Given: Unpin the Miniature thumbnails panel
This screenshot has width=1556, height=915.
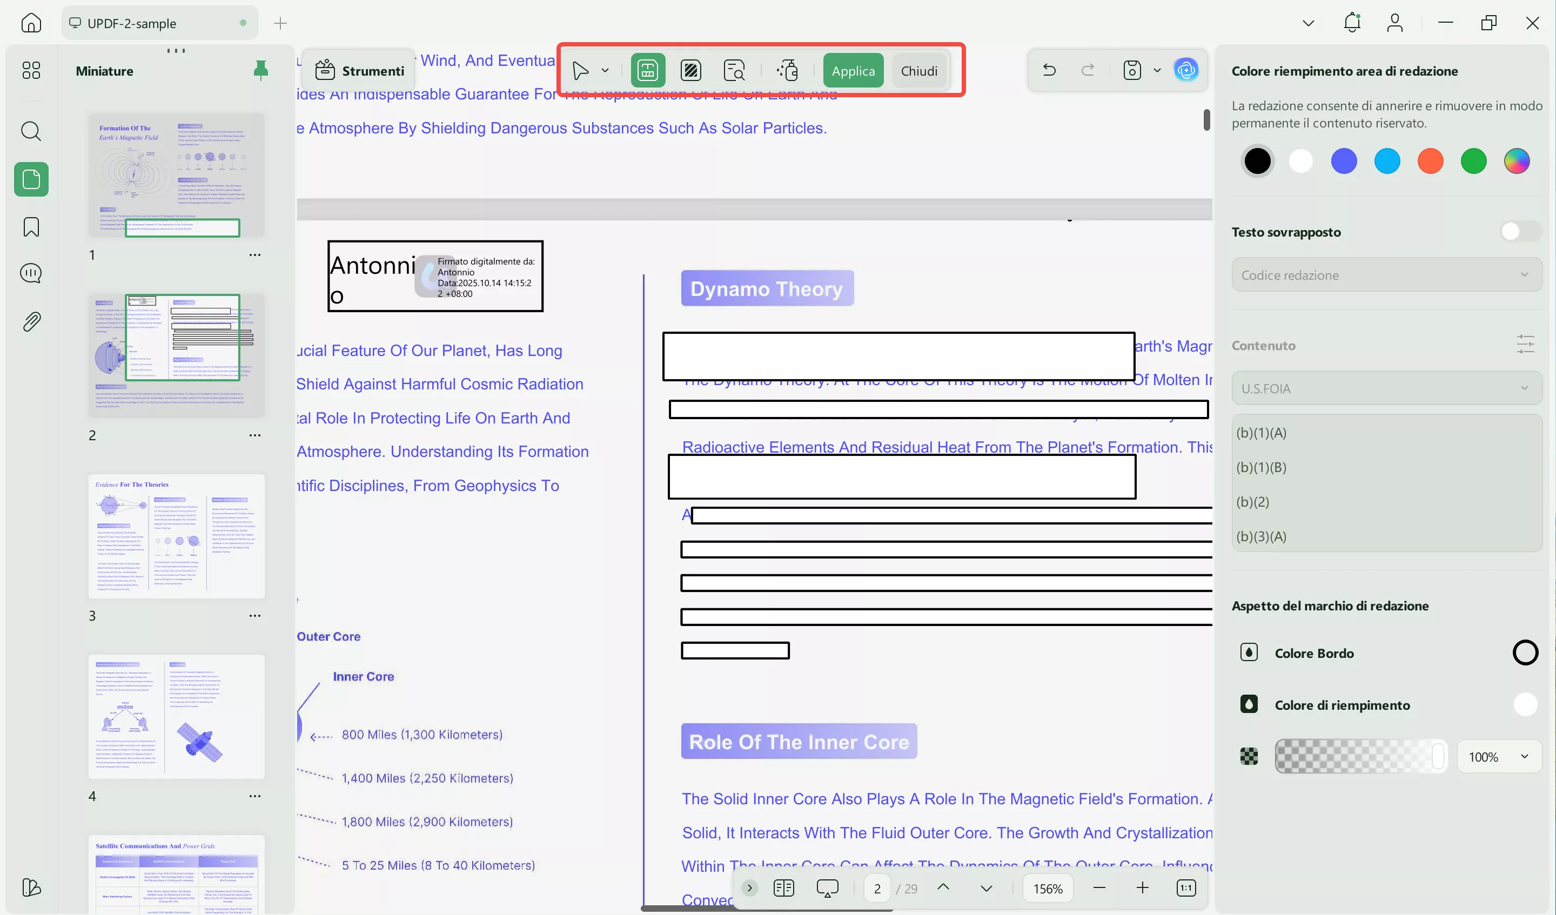Looking at the screenshot, I should [260, 70].
